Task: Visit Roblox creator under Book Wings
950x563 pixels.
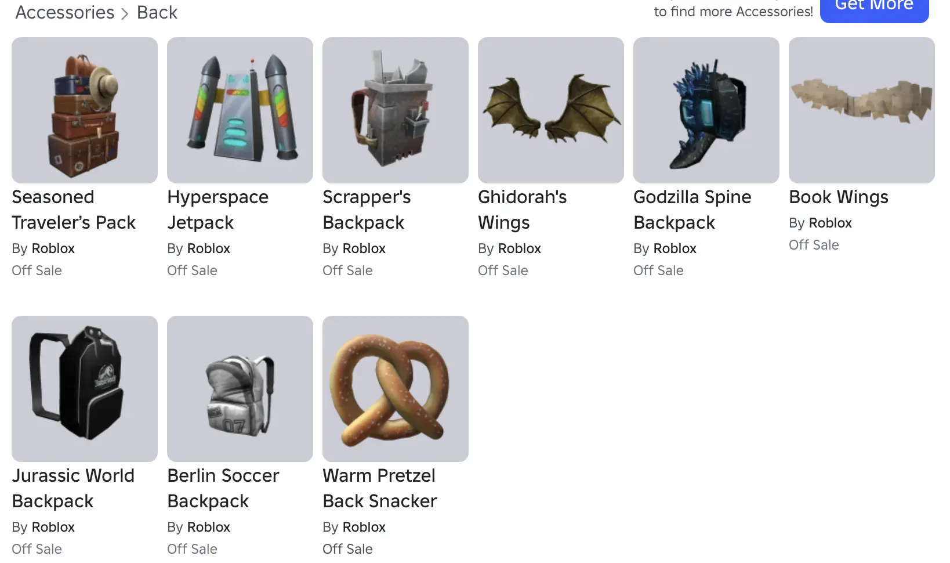Action: pos(830,223)
